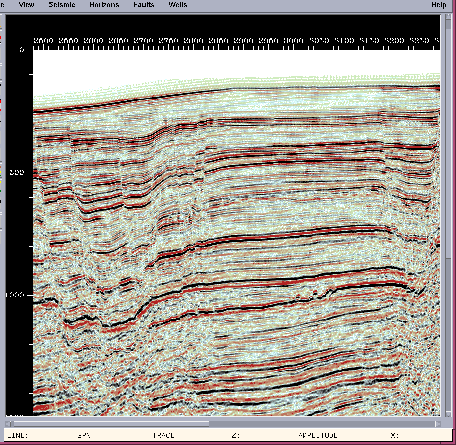The width and height of the screenshot is (456, 445).
Task: Click trace label 2500 on the axis
Action: pyautogui.click(x=43, y=41)
